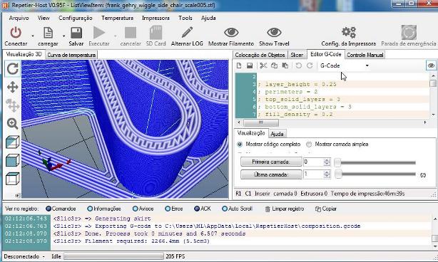Toggle the ACK log filter
The image size is (438, 262).
click(197, 209)
